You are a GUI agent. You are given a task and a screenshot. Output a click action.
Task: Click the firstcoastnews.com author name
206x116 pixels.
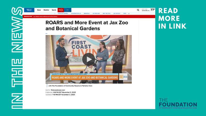click(58, 90)
